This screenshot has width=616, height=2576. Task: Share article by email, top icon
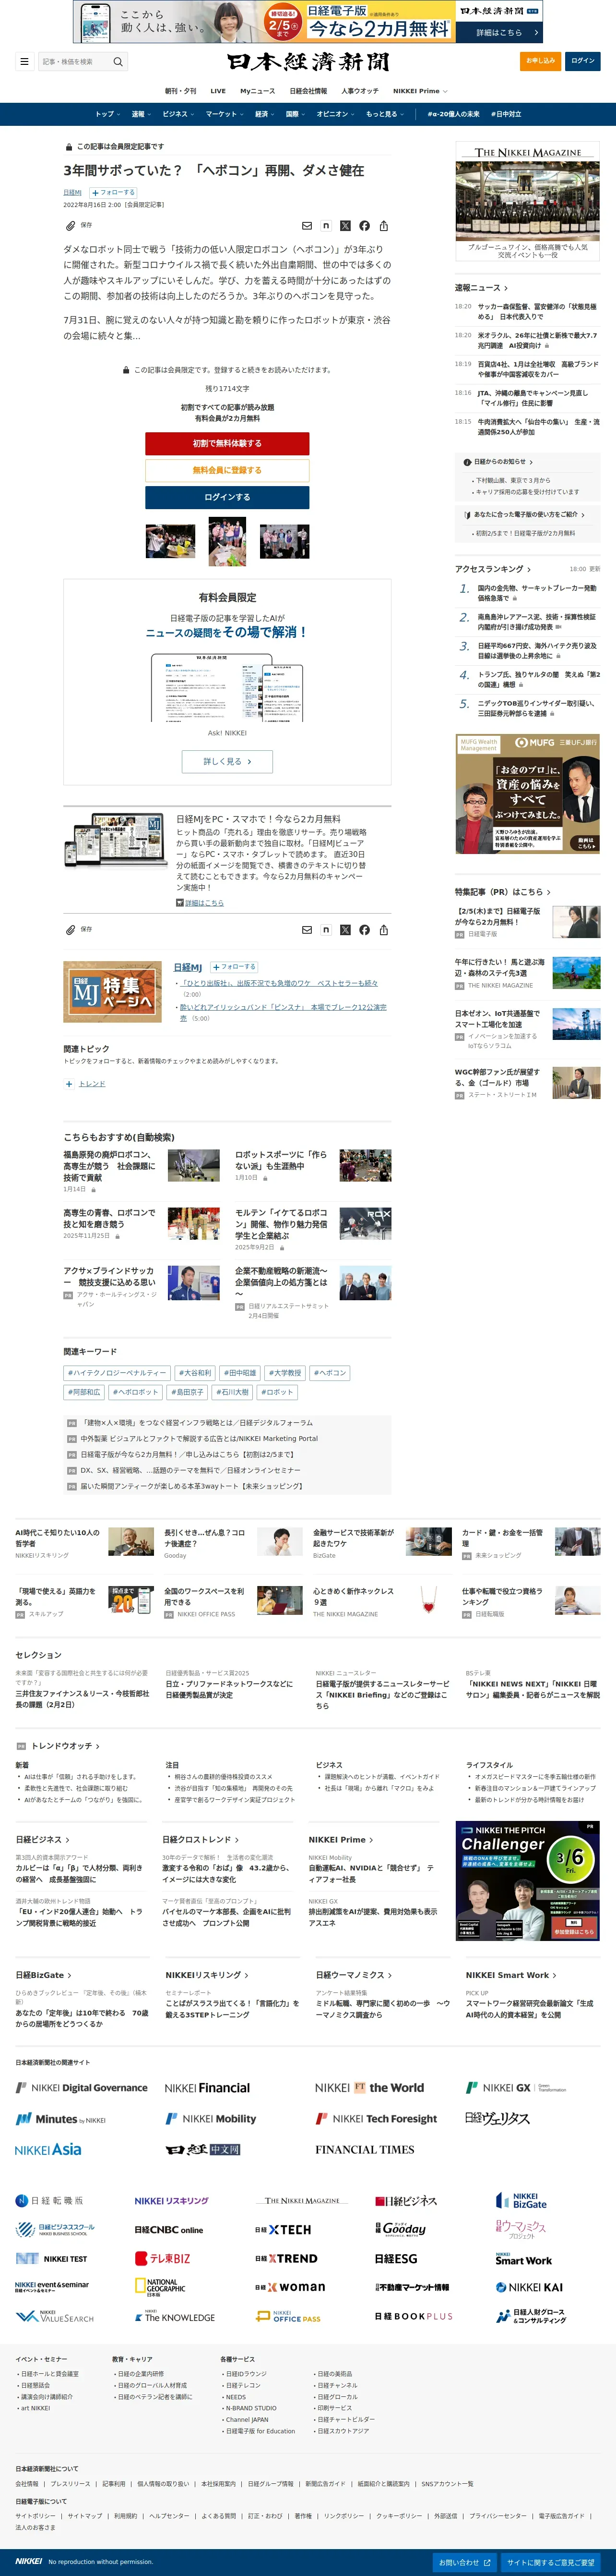[307, 226]
